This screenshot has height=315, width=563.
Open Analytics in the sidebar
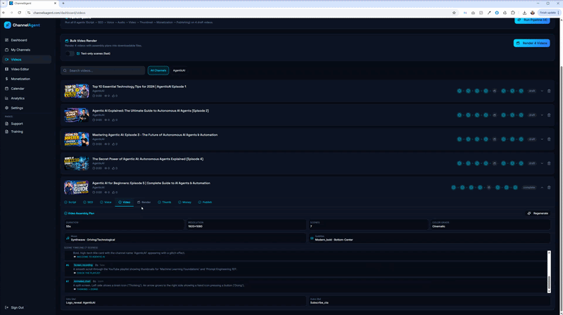click(x=18, y=98)
